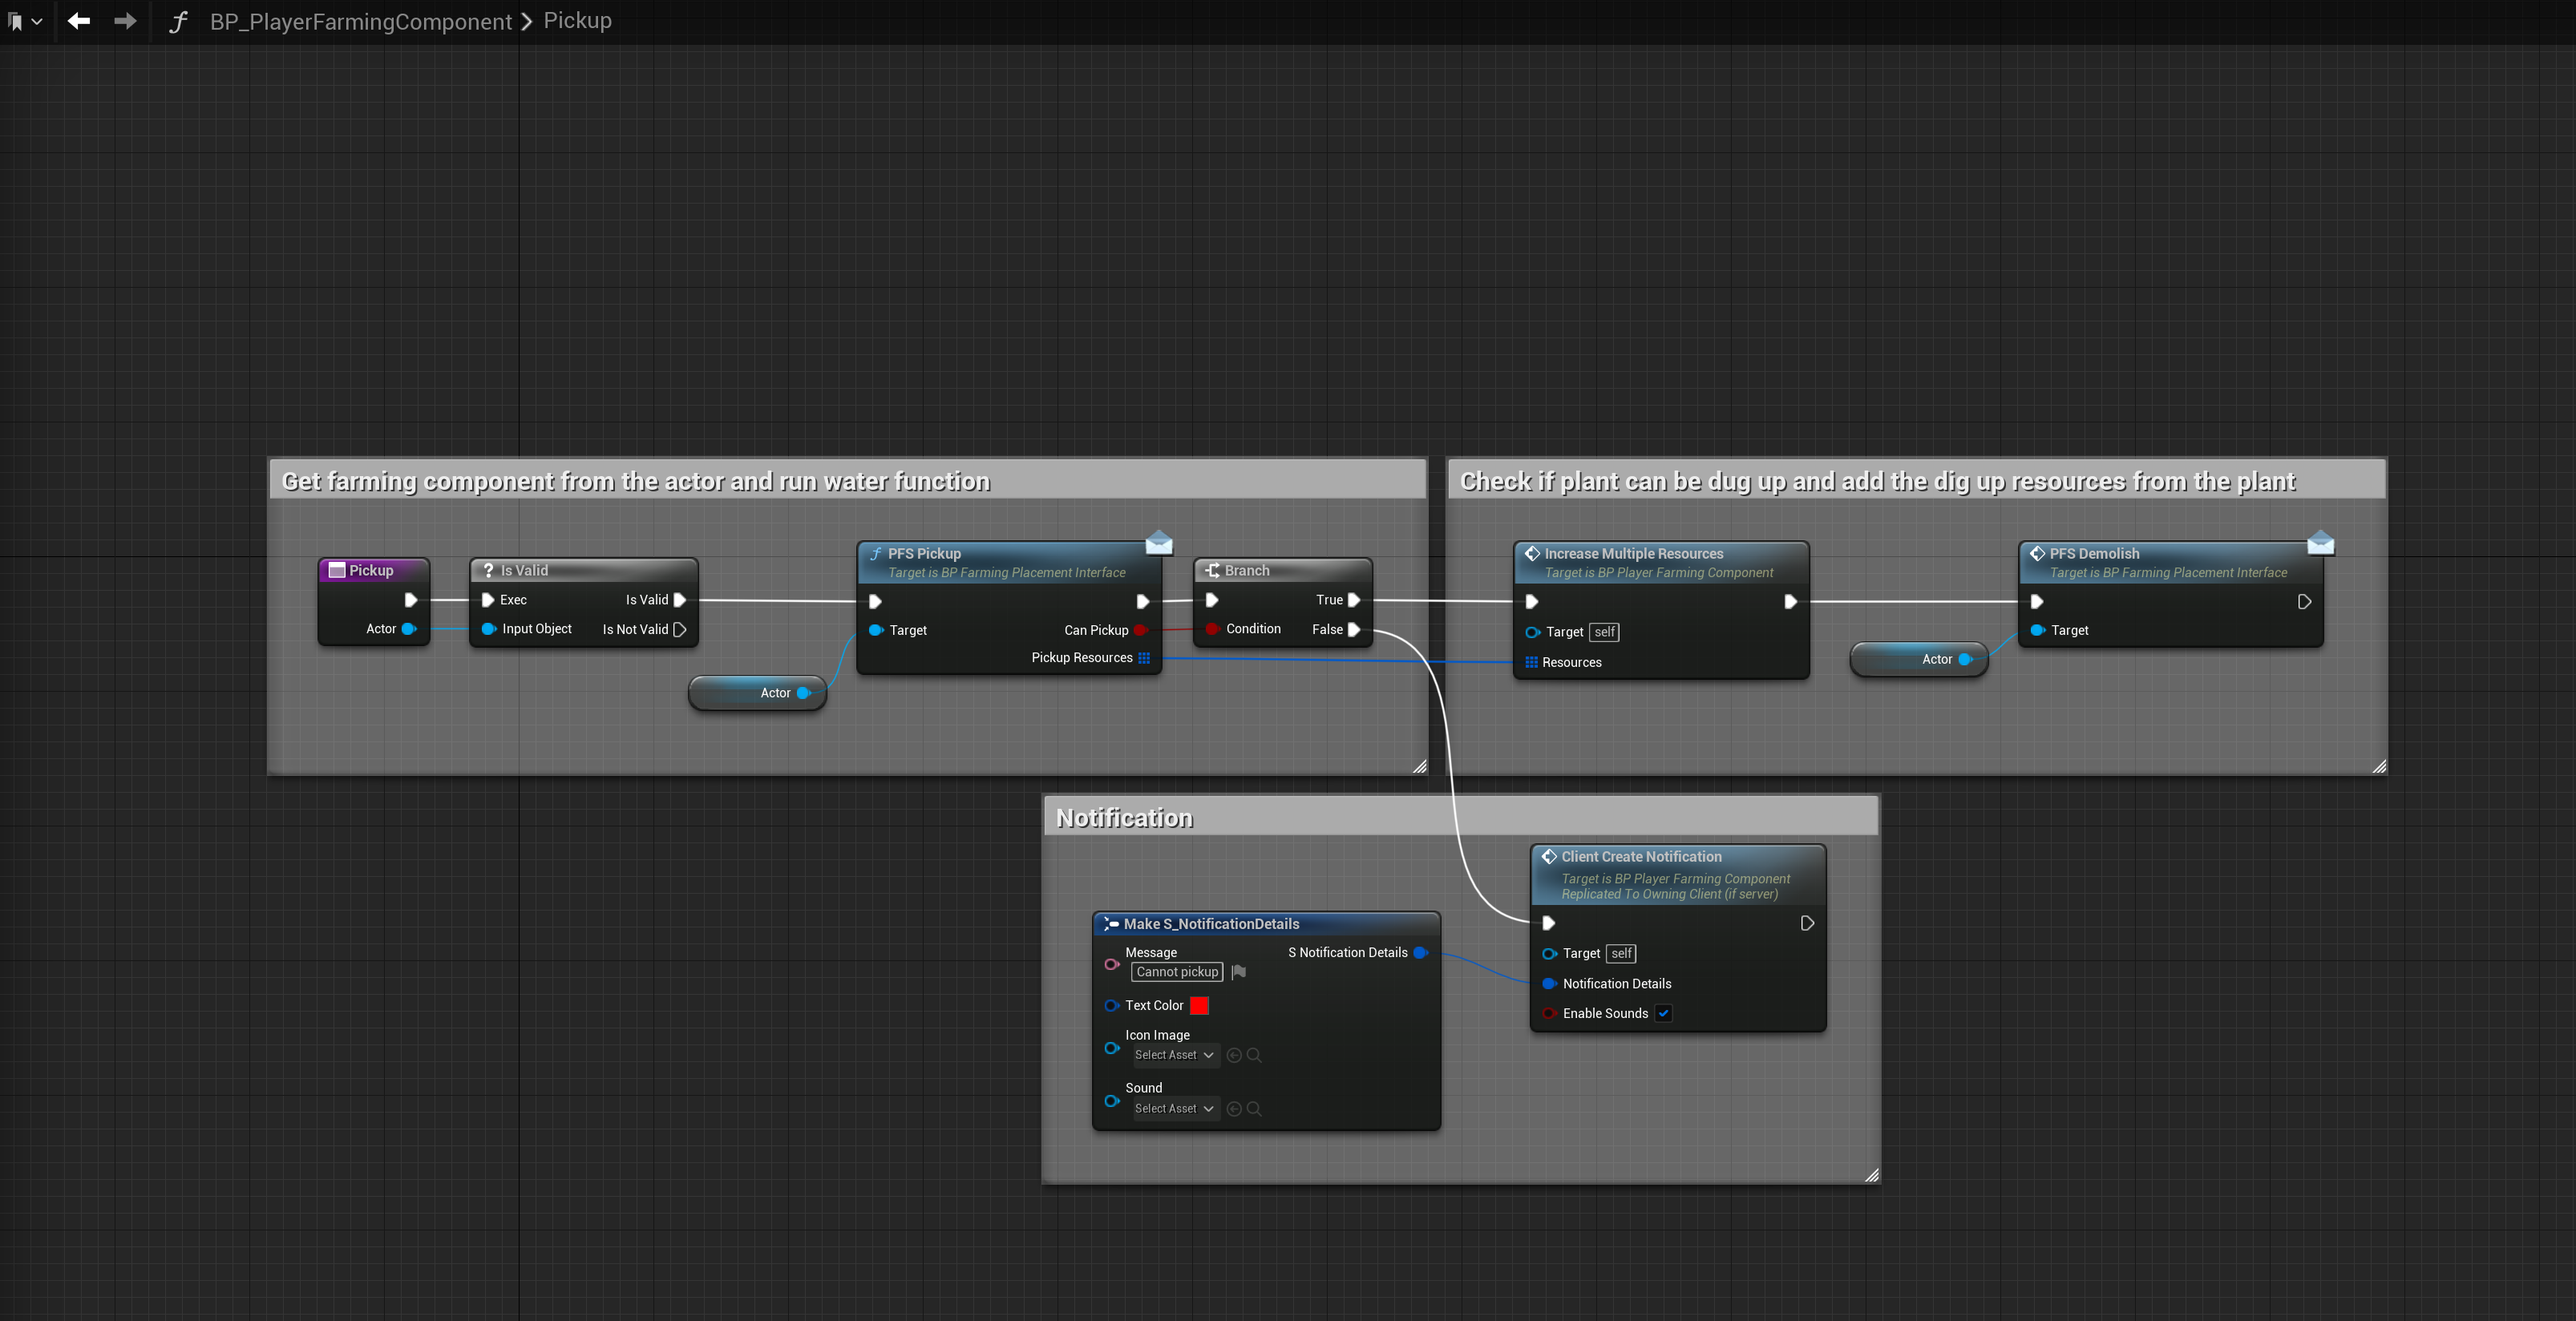Viewport: 2576px width, 1321px height.
Task: Select the Notification comment box title
Action: click(1124, 818)
